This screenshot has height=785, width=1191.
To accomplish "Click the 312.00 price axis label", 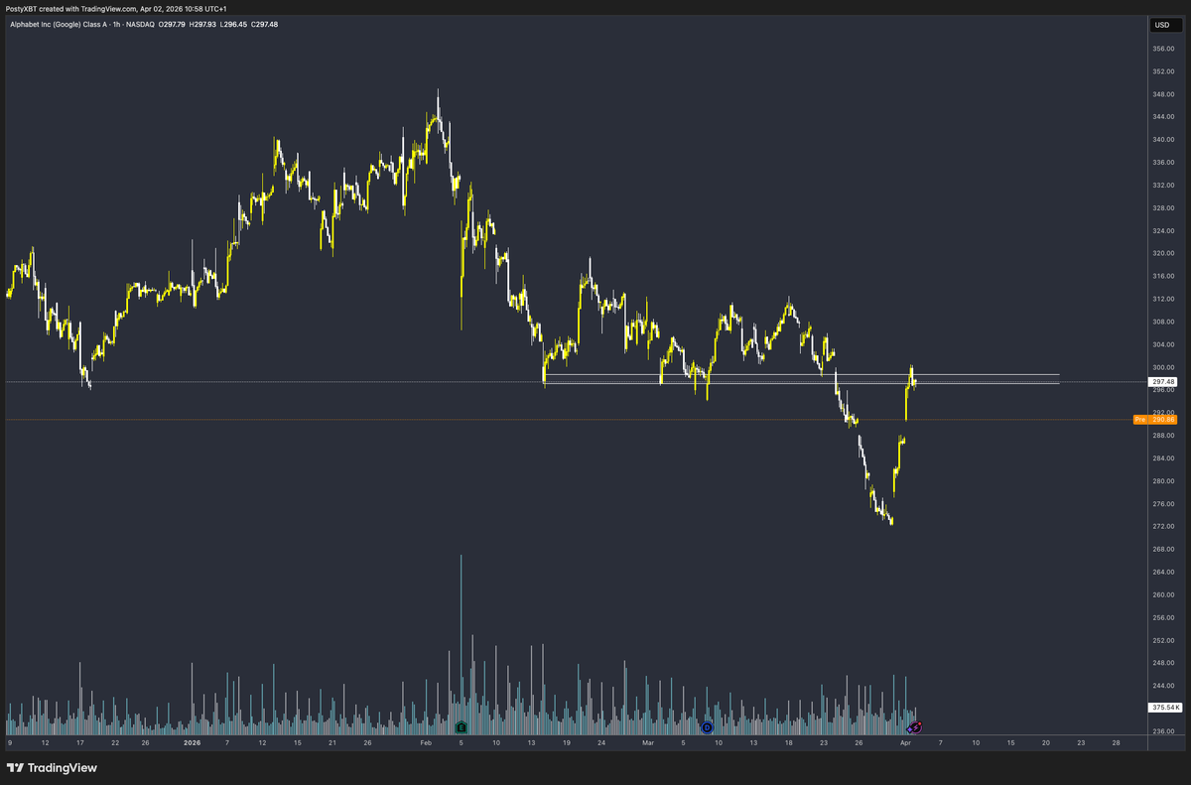I will [x=1163, y=299].
